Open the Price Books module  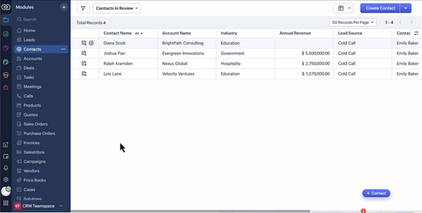point(41,180)
